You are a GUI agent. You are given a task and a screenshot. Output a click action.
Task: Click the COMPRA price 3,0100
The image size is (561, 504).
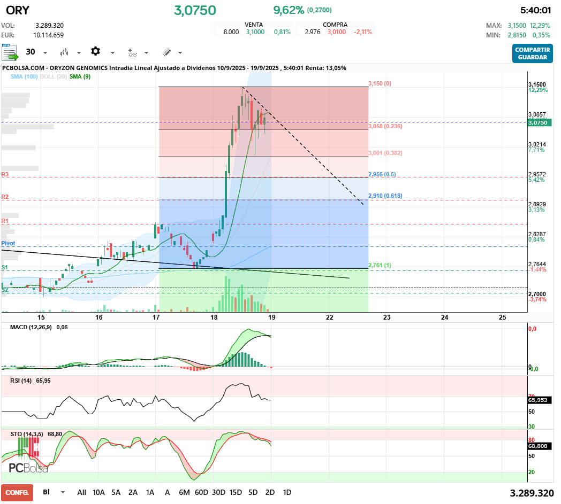pyautogui.click(x=337, y=32)
